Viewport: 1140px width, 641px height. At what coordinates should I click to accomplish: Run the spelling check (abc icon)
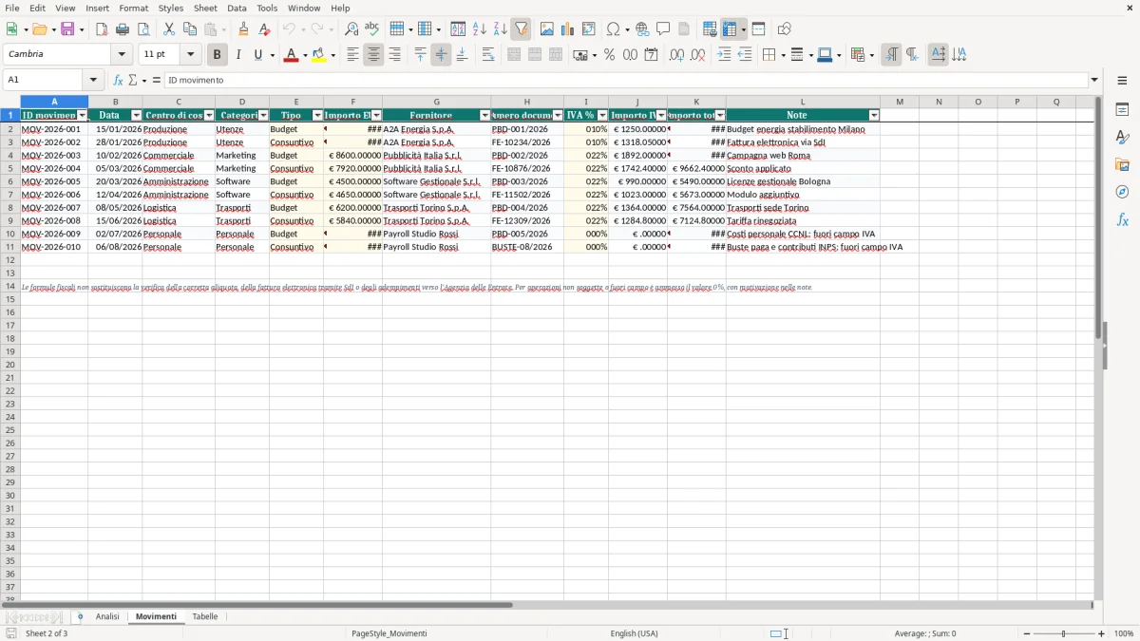[372, 29]
